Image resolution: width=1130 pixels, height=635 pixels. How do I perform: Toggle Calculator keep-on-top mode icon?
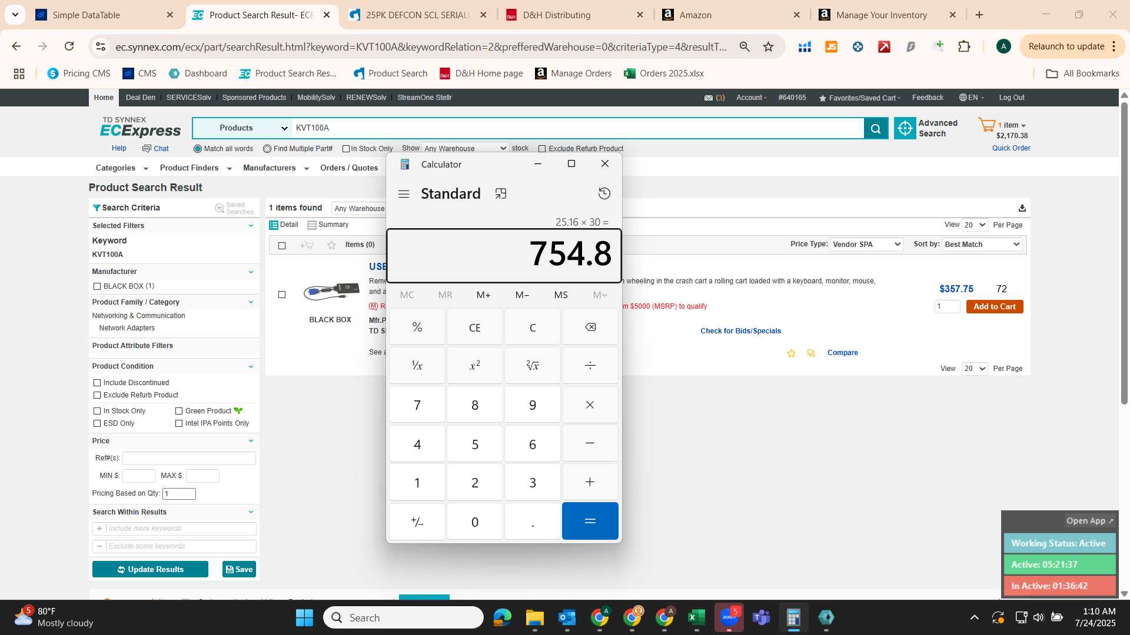501,194
